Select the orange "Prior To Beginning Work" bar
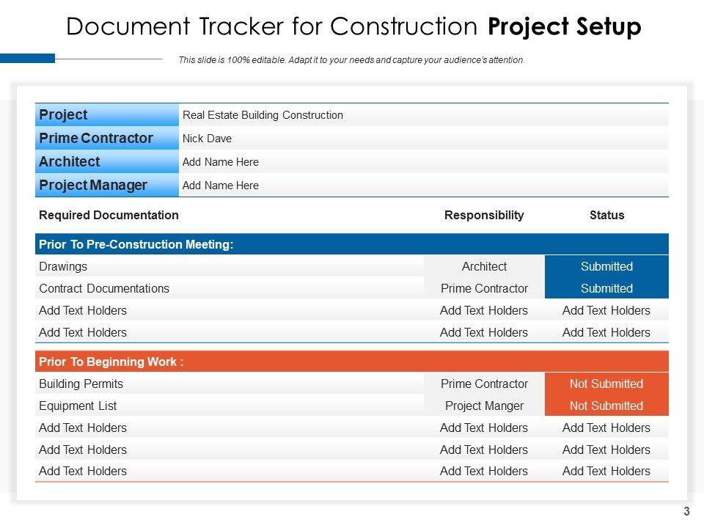 (x=352, y=362)
